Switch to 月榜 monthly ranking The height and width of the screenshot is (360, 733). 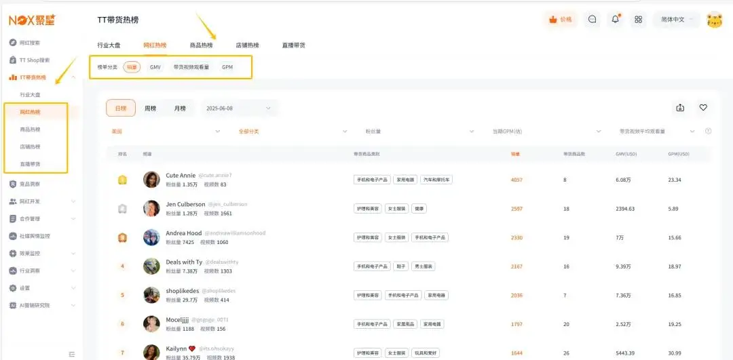179,108
